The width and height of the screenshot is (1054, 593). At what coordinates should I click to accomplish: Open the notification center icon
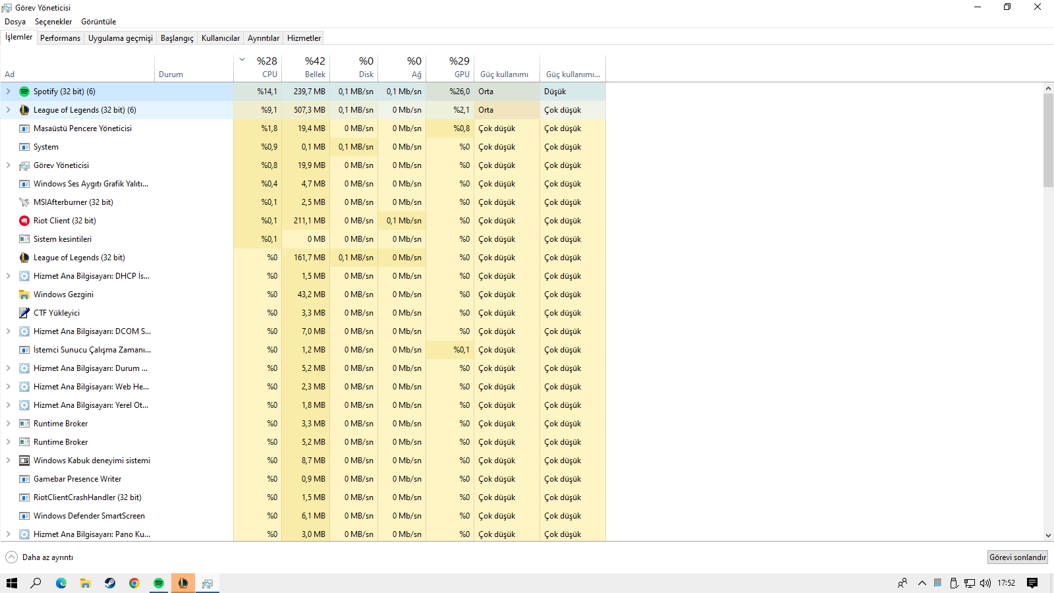(1032, 583)
